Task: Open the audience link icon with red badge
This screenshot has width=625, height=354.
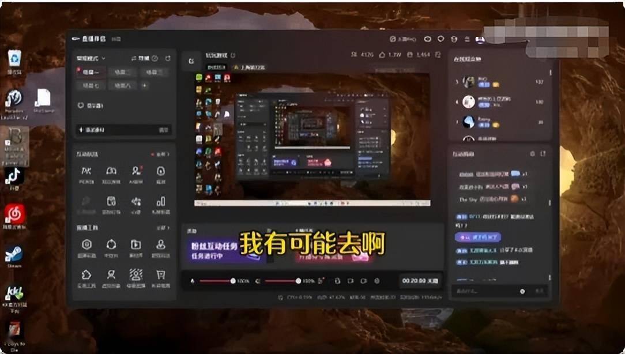Action: [x=136, y=175]
